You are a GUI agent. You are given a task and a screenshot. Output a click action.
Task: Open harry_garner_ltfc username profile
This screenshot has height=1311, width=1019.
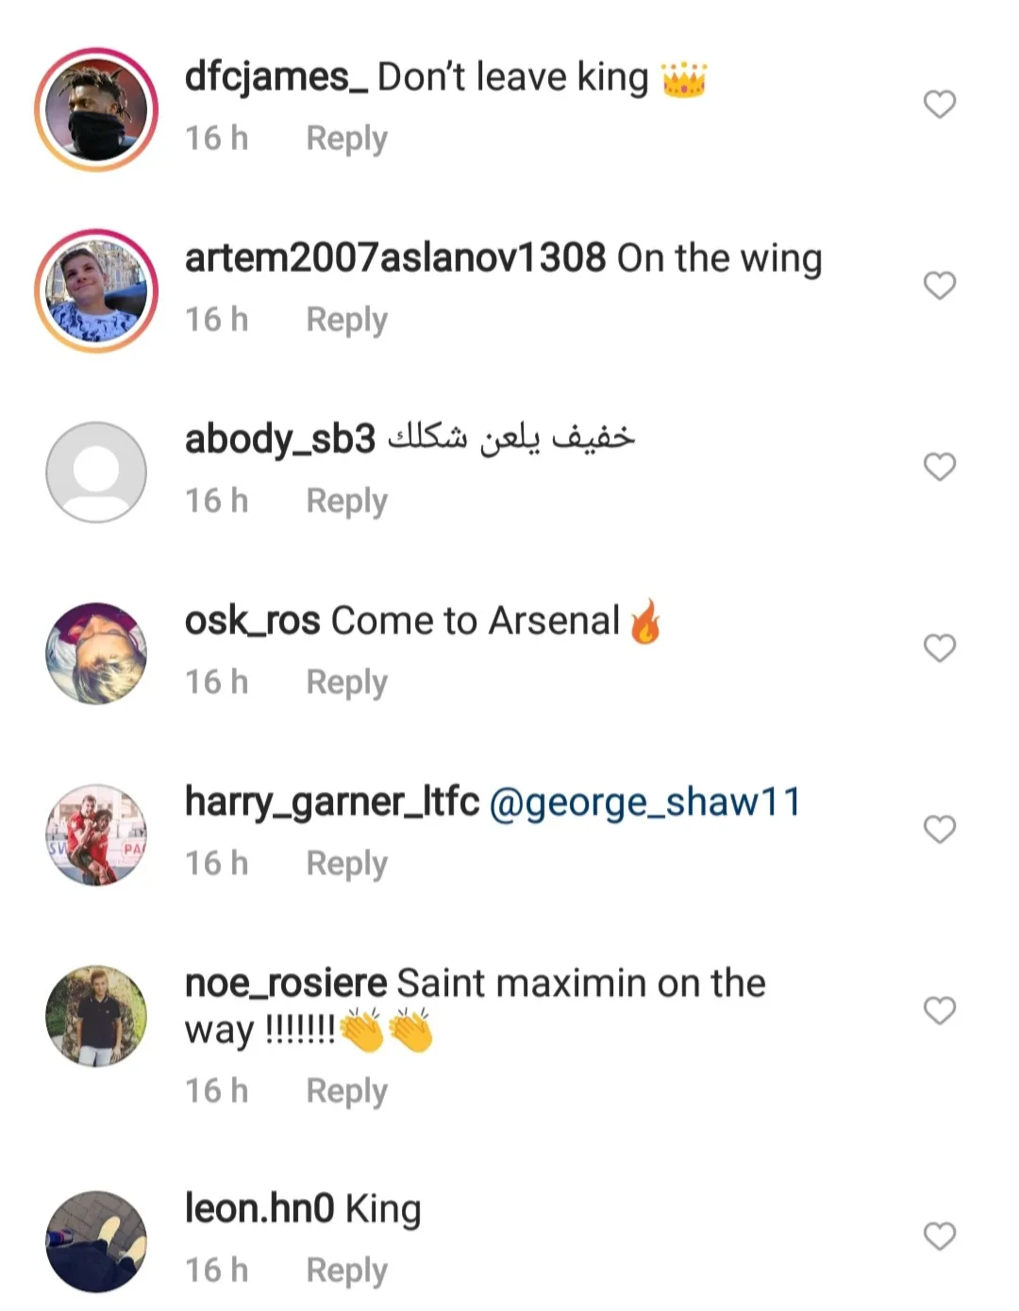tap(331, 803)
